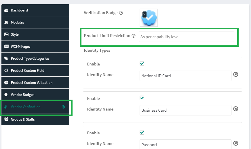Remove the National ID Card identity type
This screenshot has height=149, width=251.
click(x=236, y=74)
